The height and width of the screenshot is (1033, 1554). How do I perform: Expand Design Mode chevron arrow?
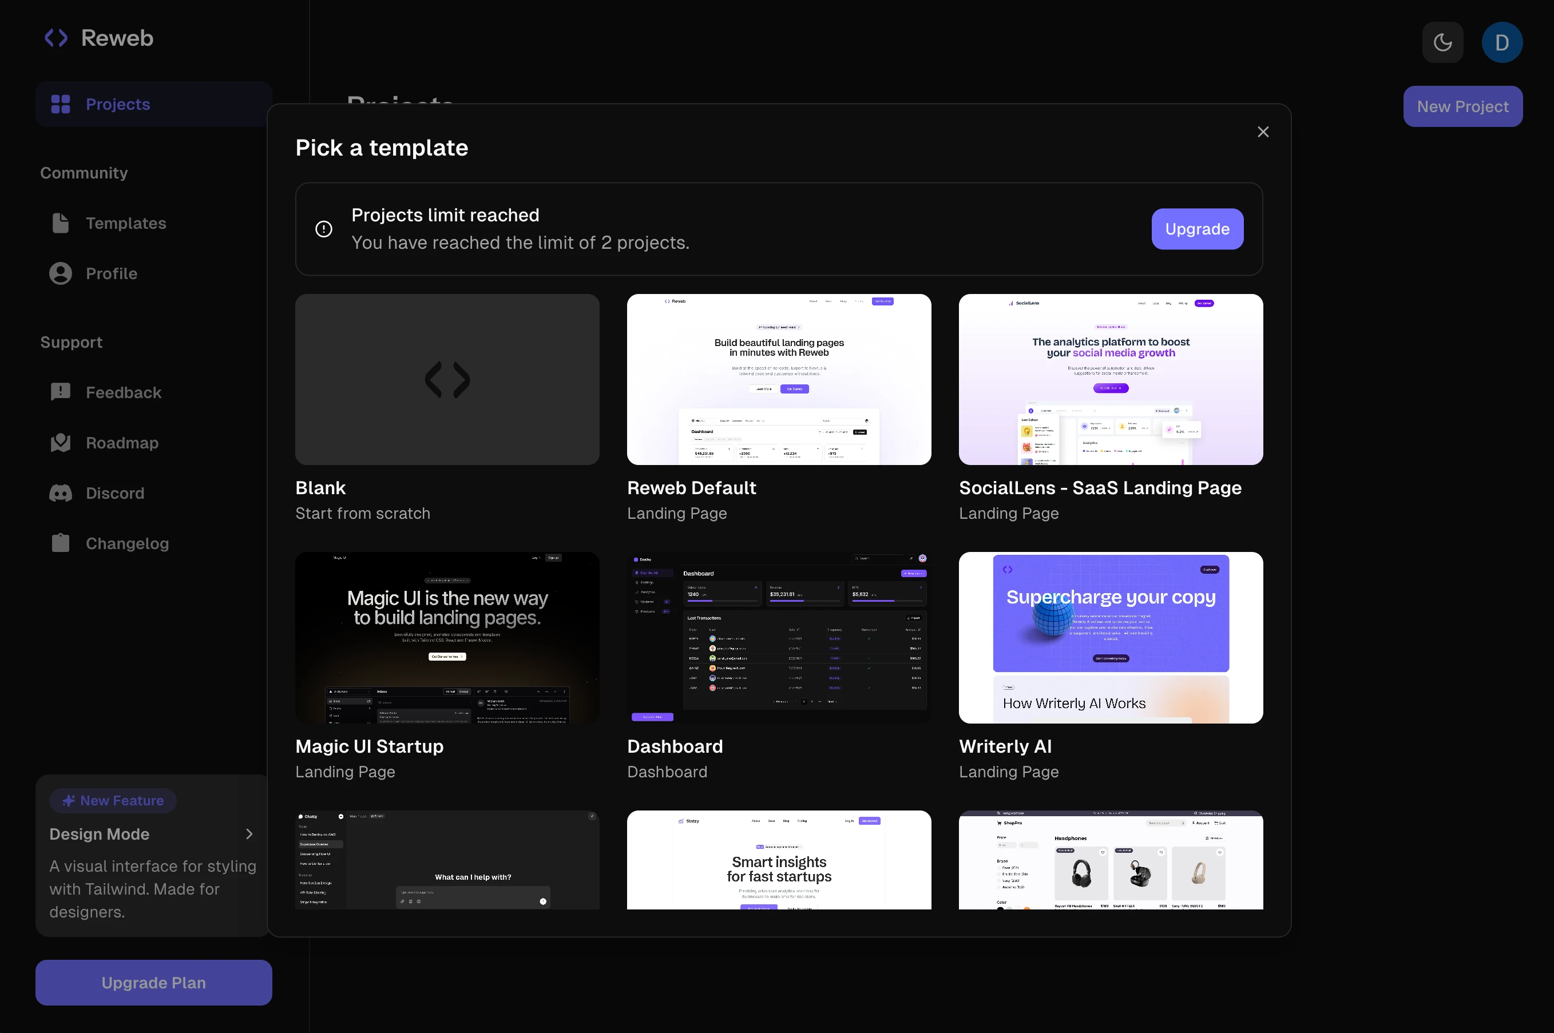coord(249,834)
